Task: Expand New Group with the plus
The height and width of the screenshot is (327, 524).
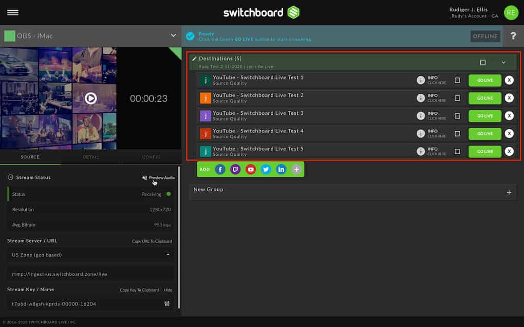Action: click(x=509, y=193)
